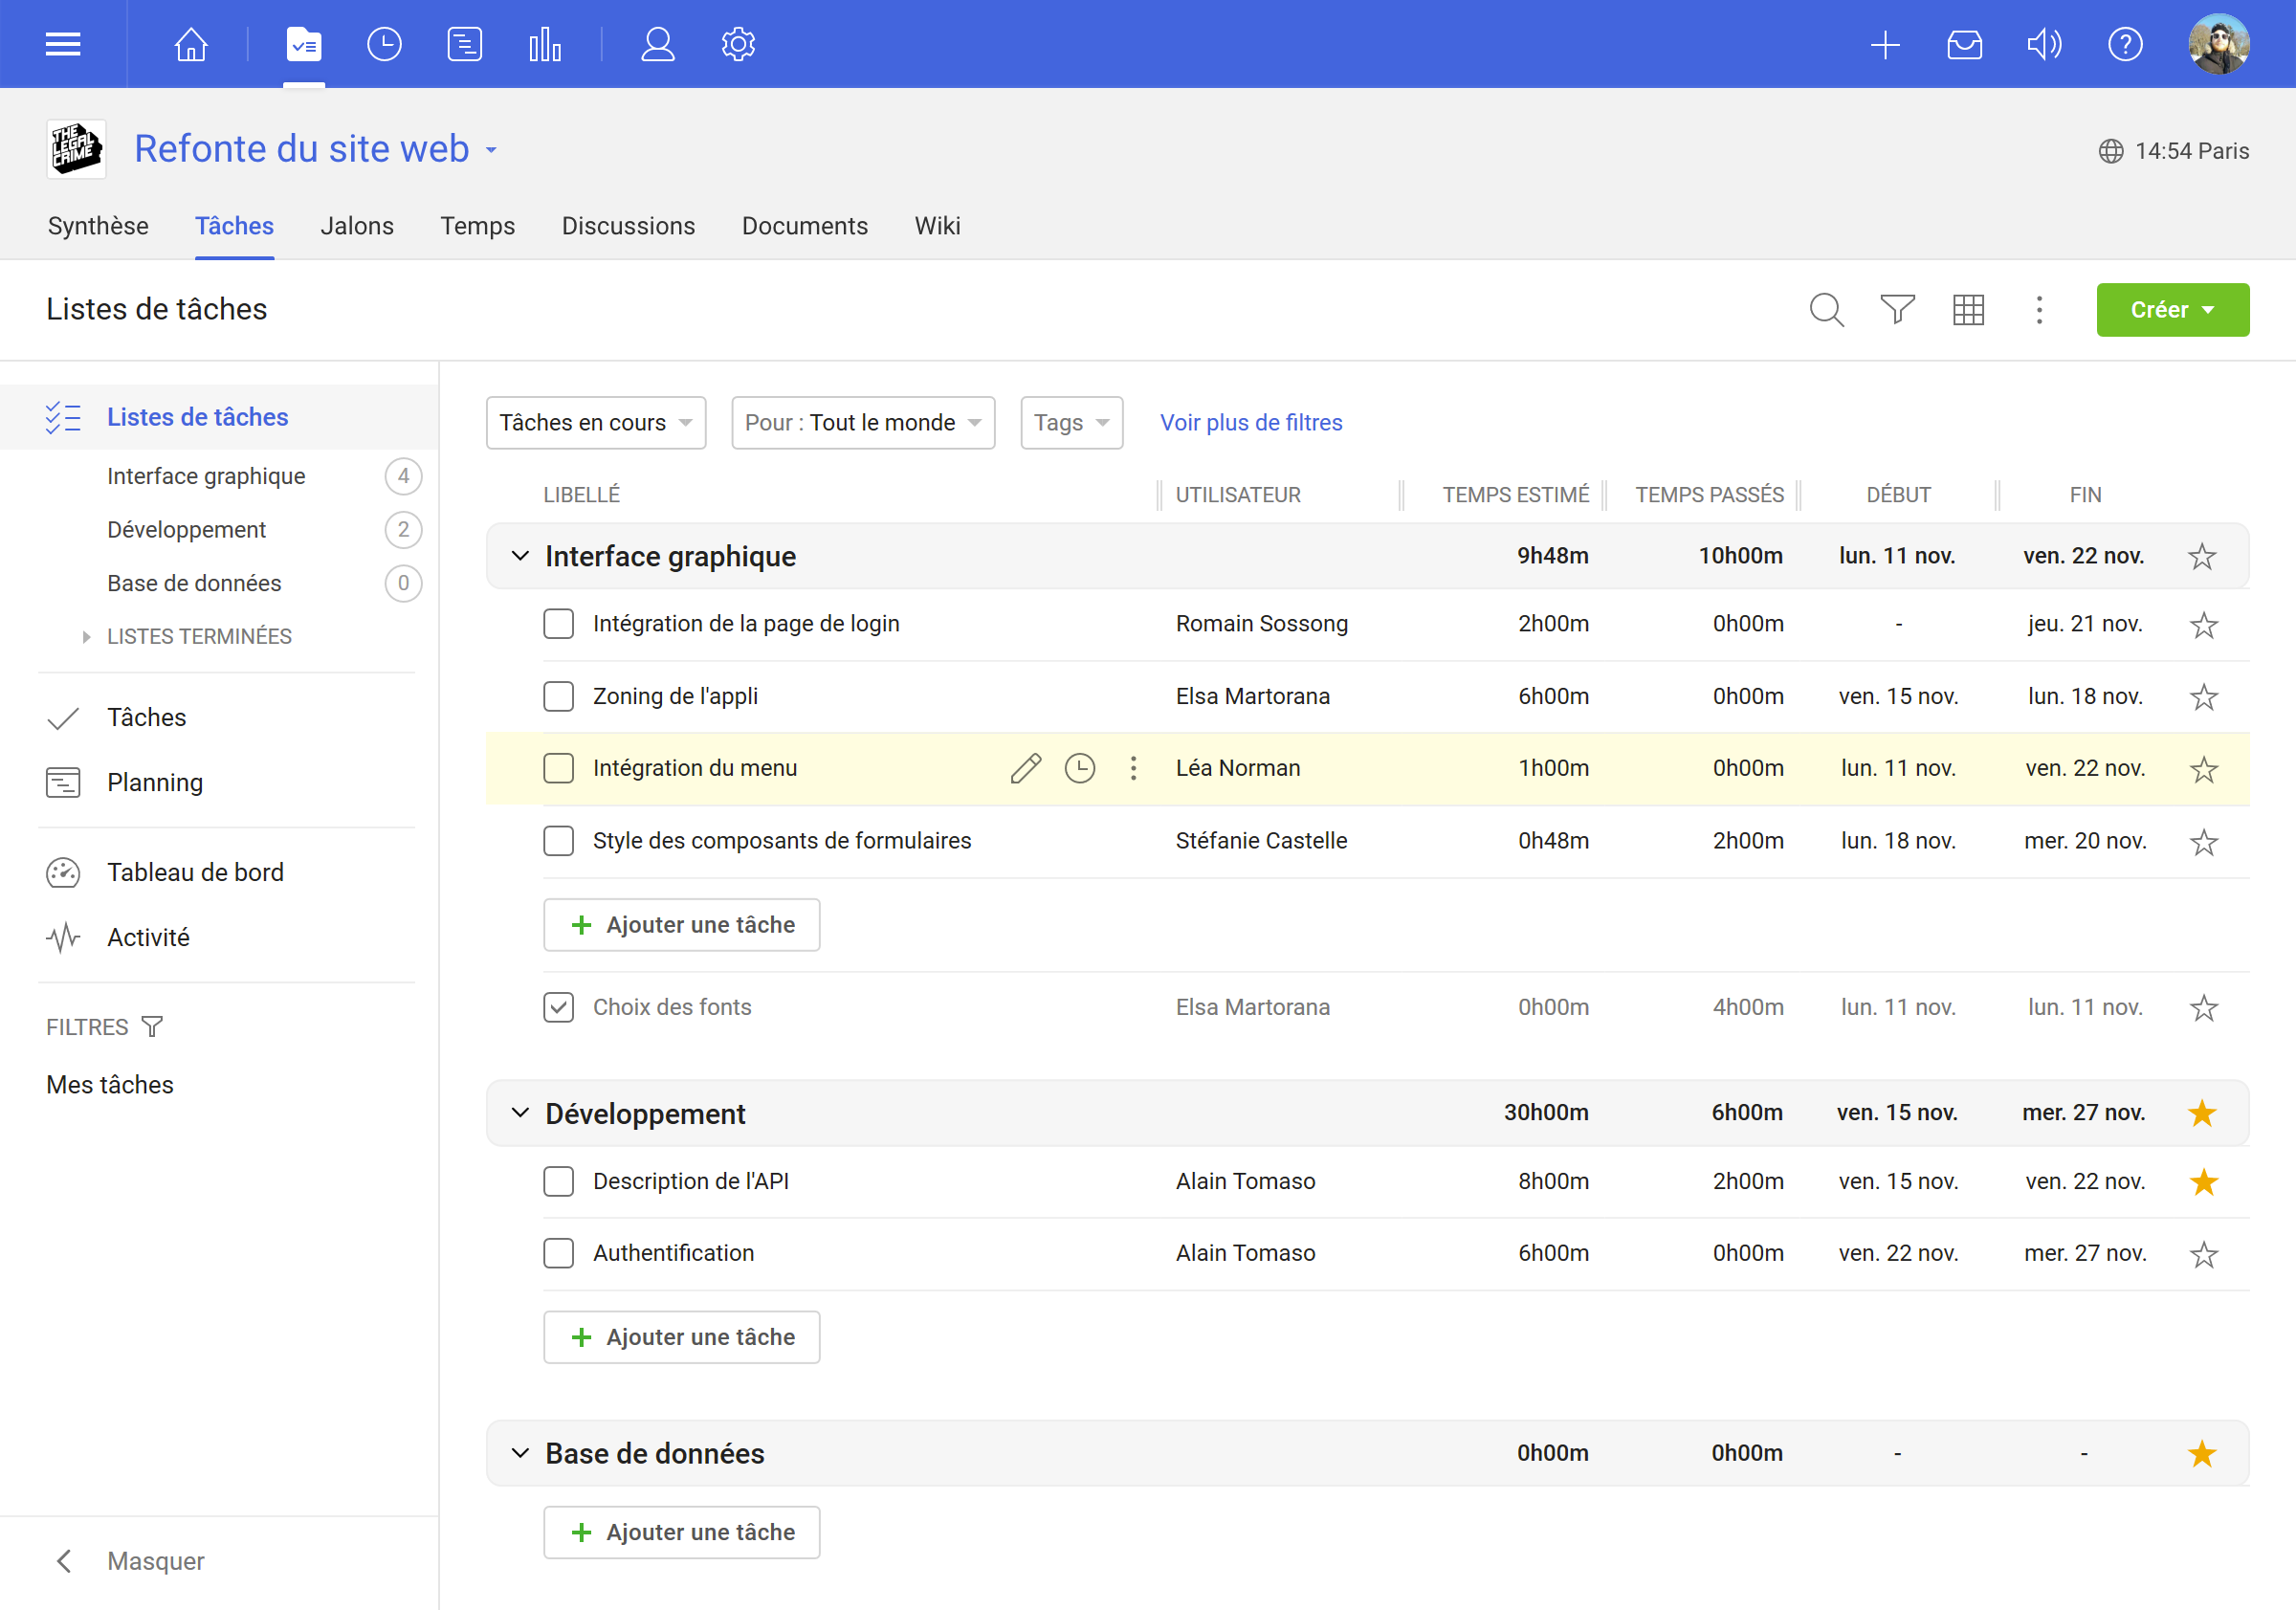Go to the home icon
This screenshot has width=2296, height=1610.
click(x=191, y=44)
